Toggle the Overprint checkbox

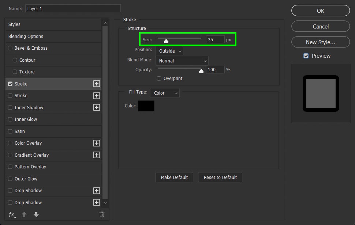[159, 79]
